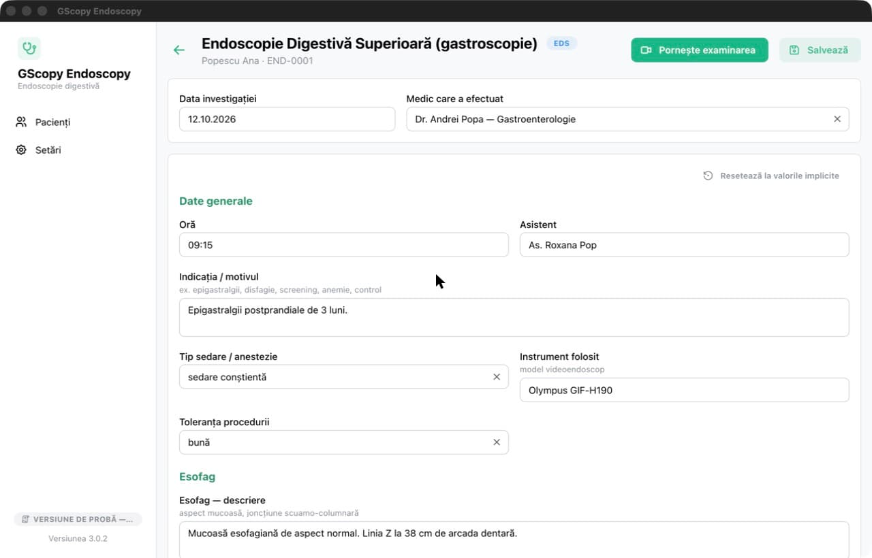Screen dimensions: 872x558
Task: Click the window title GScopy Endoscopy
Action: coord(99,12)
